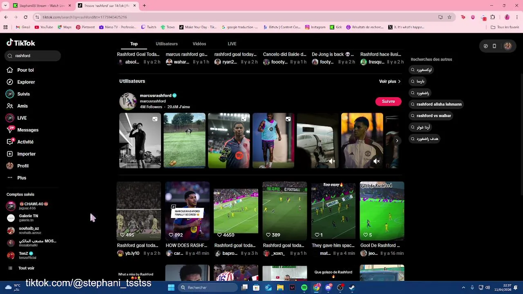523x294 pixels.
Task: Select the هدف راشفورد search suggestion
Action: coord(425,139)
